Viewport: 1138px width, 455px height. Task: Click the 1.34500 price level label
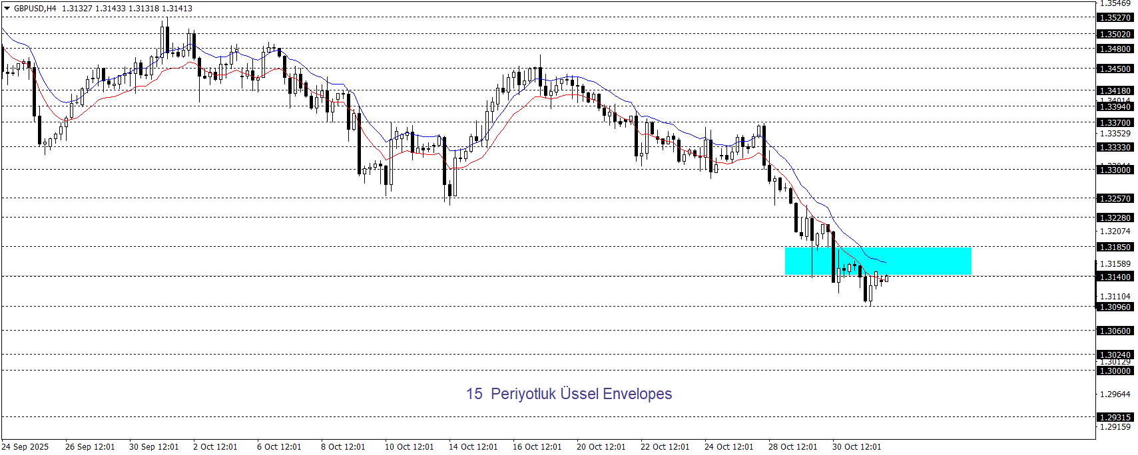(1115, 69)
